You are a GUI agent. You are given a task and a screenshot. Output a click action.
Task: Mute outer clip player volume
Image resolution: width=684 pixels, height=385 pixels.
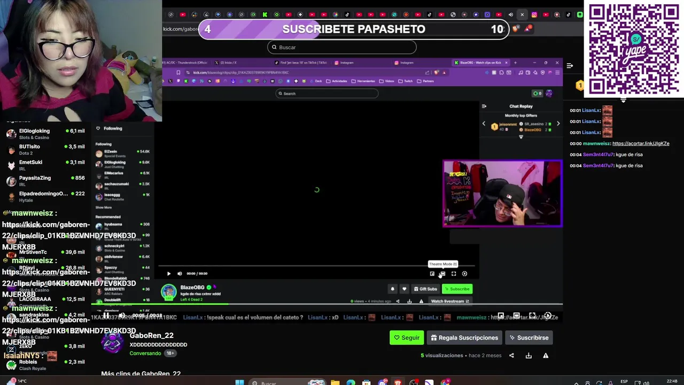click(x=122, y=315)
